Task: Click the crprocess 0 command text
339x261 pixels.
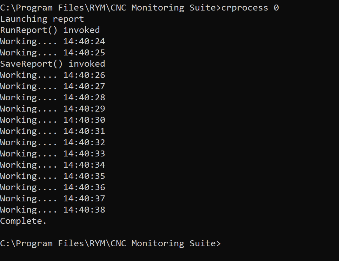Action: pyautogui.click(x=250, y=8)
